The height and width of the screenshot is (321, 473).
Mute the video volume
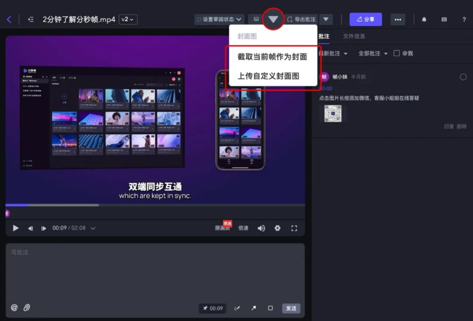[x=261, y=228]
